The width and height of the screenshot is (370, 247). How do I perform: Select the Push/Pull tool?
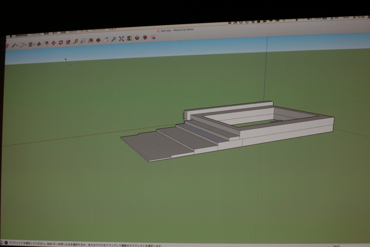39,44
